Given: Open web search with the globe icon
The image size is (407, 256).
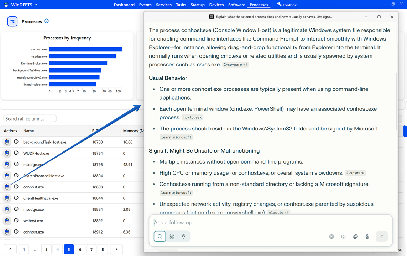Looking at the screenshot, I should point(331,236).
